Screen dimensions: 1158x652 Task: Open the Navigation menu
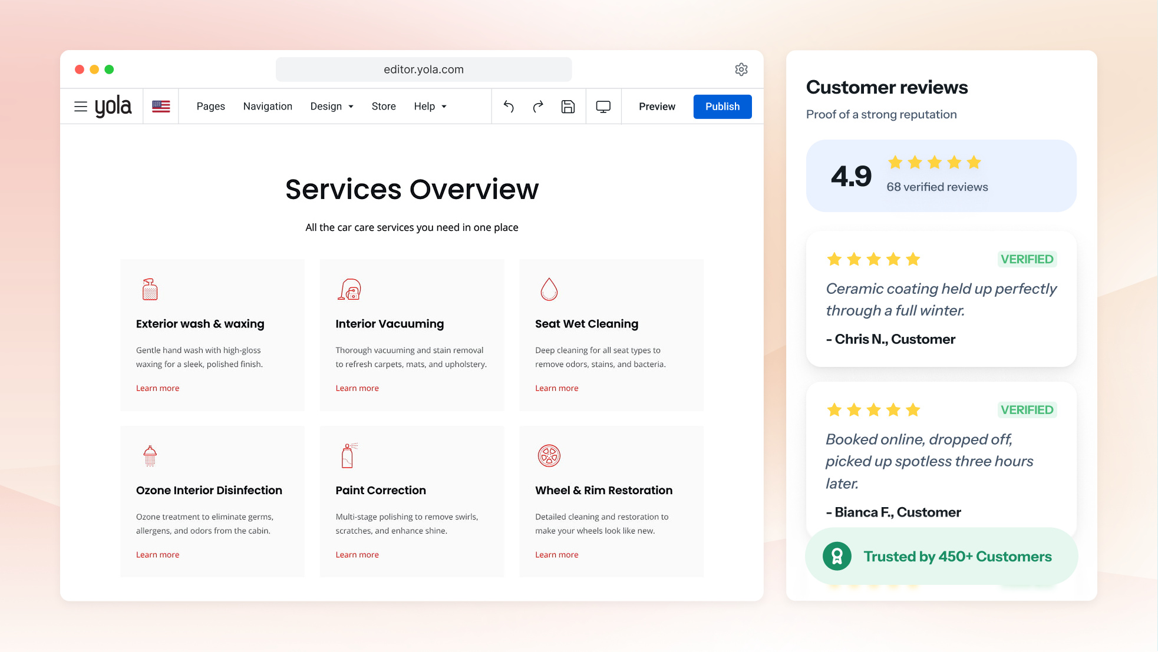268,107
